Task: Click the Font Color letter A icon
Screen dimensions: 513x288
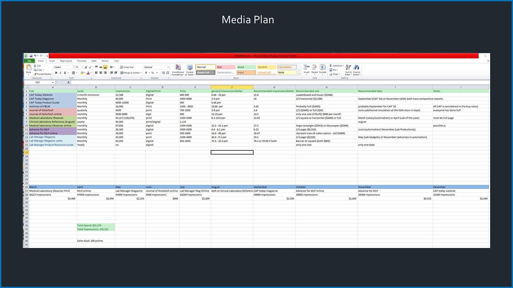Action: pyautogui.click(x=88, y=73)
